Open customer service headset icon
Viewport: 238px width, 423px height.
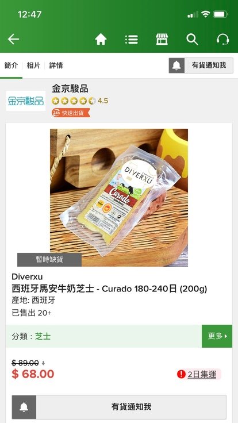[222, 40]
